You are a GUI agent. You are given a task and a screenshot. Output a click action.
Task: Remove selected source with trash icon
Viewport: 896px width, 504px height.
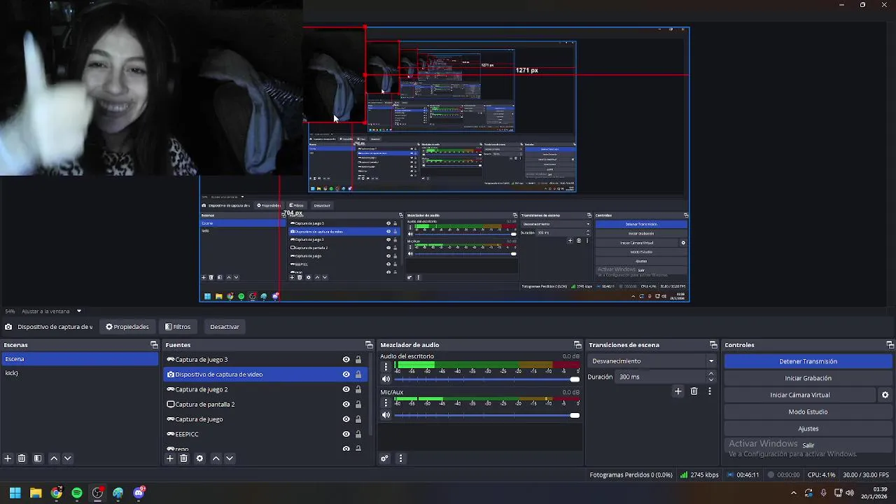(183, 458)
